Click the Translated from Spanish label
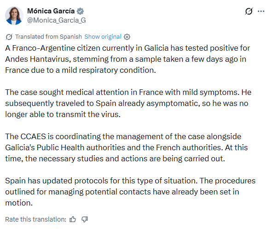271x229 pixels. coord(48,37)
